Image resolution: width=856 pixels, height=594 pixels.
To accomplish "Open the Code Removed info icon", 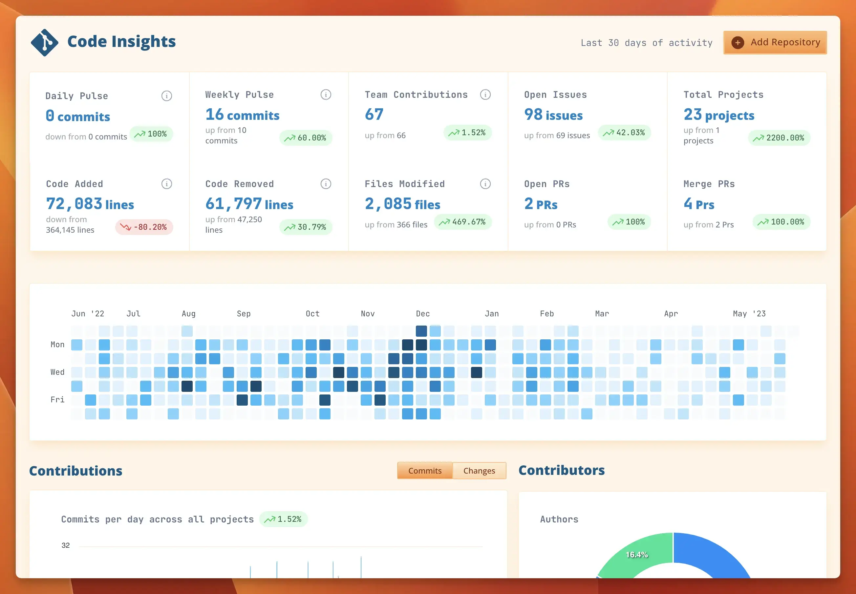I will [326, 183].
